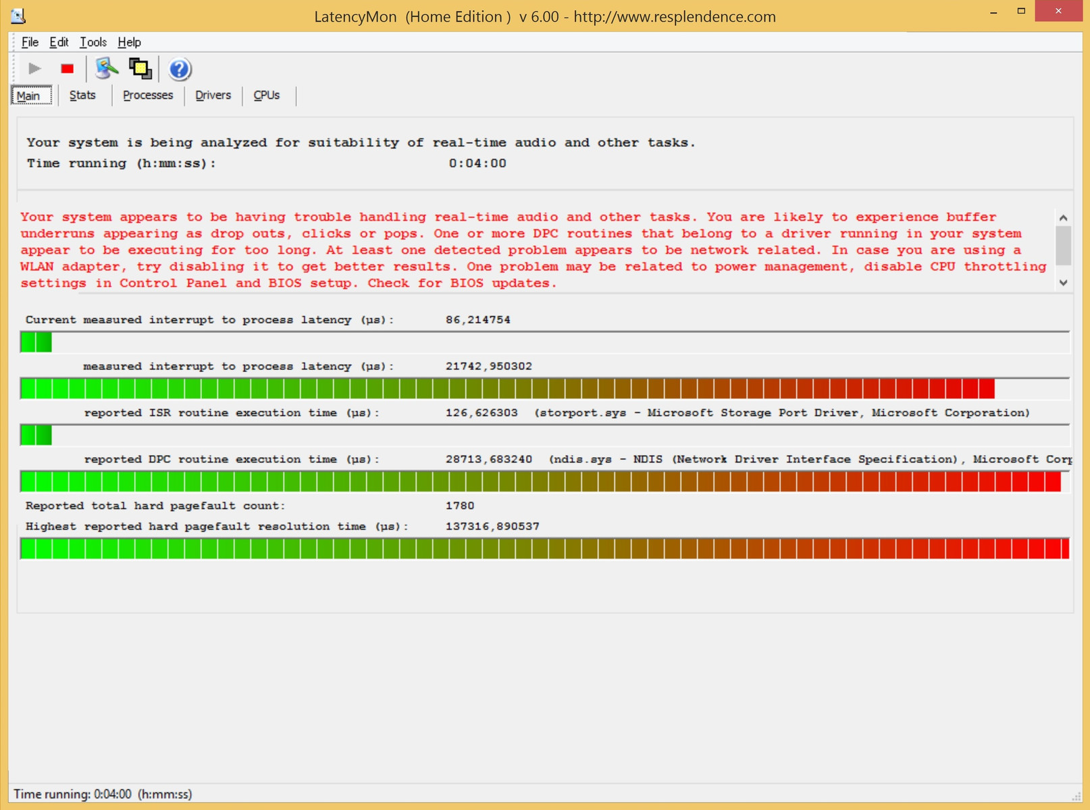Click the ISR routine execution time bar
Viewport: 1090px width, 810px height.
(x=544, y=435)
